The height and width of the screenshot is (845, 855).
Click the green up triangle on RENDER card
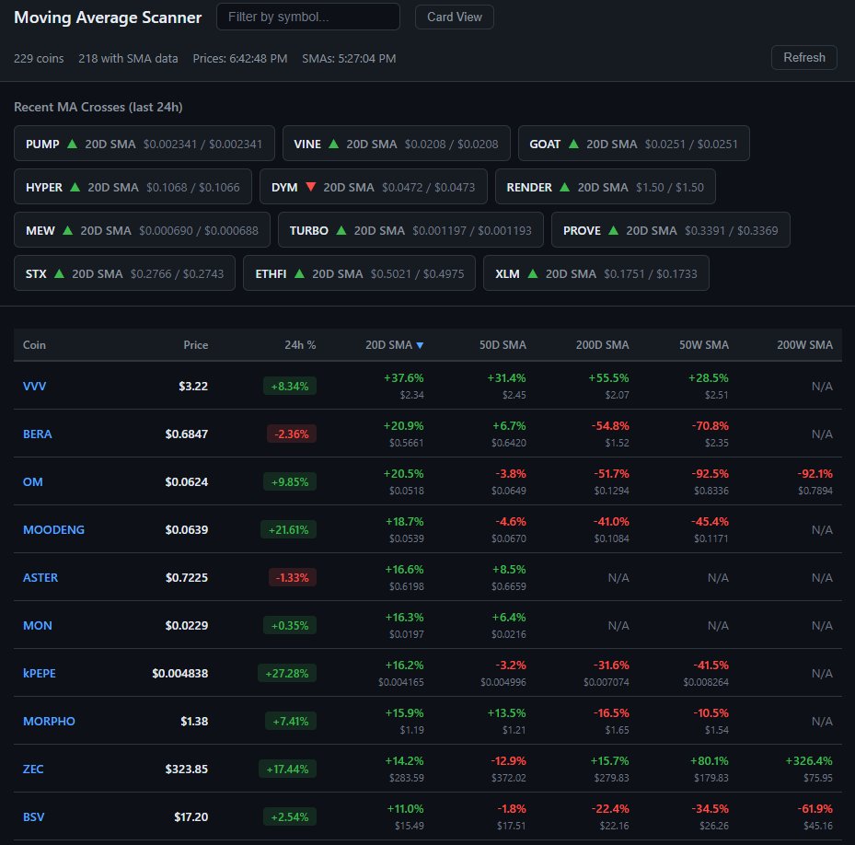[565, 187]
